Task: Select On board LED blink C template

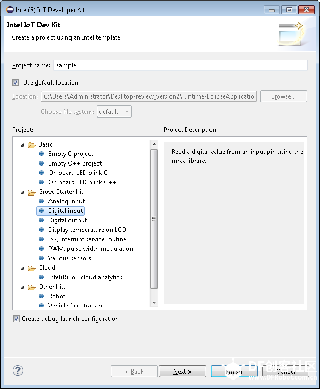Action: point(78,173)
